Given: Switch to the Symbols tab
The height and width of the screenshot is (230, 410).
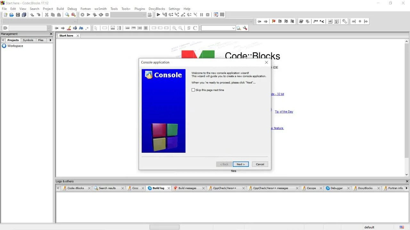Looking at the screenshot, I should tap(28, 40).
